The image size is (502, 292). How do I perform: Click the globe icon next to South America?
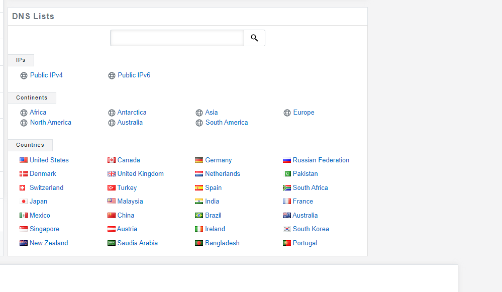click(x=199, y=123)
